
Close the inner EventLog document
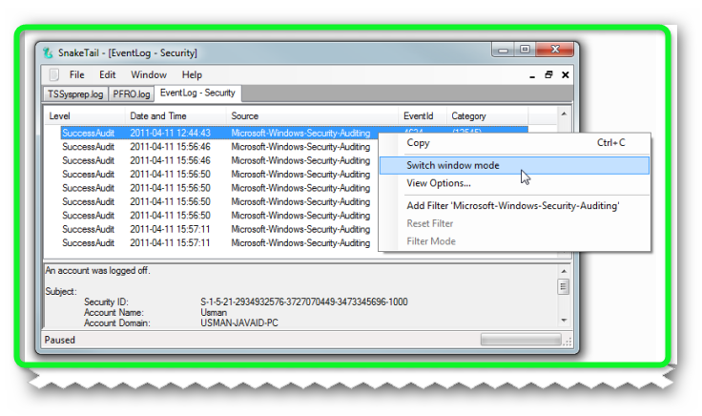(565, 74)
